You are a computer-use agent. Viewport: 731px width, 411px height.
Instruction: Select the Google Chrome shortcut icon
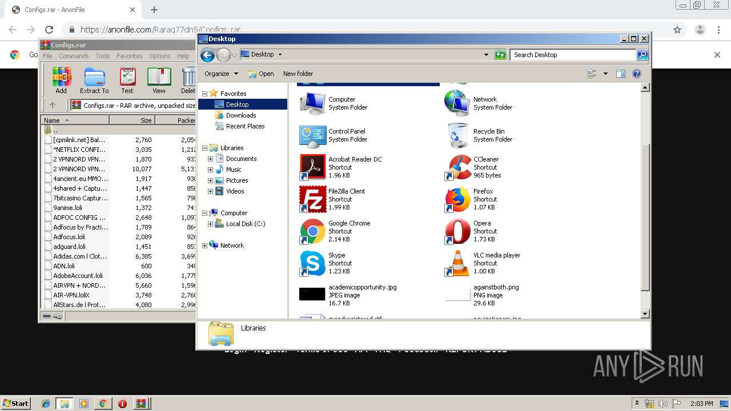[x=313, y=231]
